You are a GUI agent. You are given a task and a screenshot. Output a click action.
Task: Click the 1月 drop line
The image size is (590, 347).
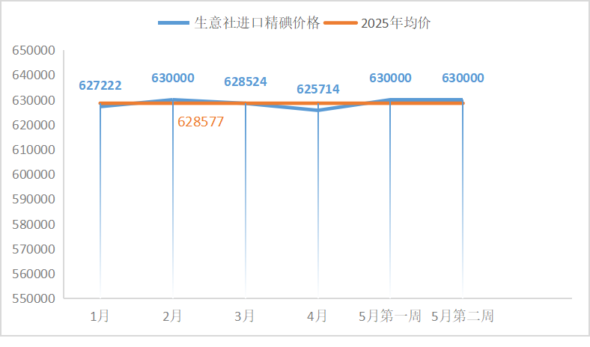pyautogui.click(x=100, y=201)
